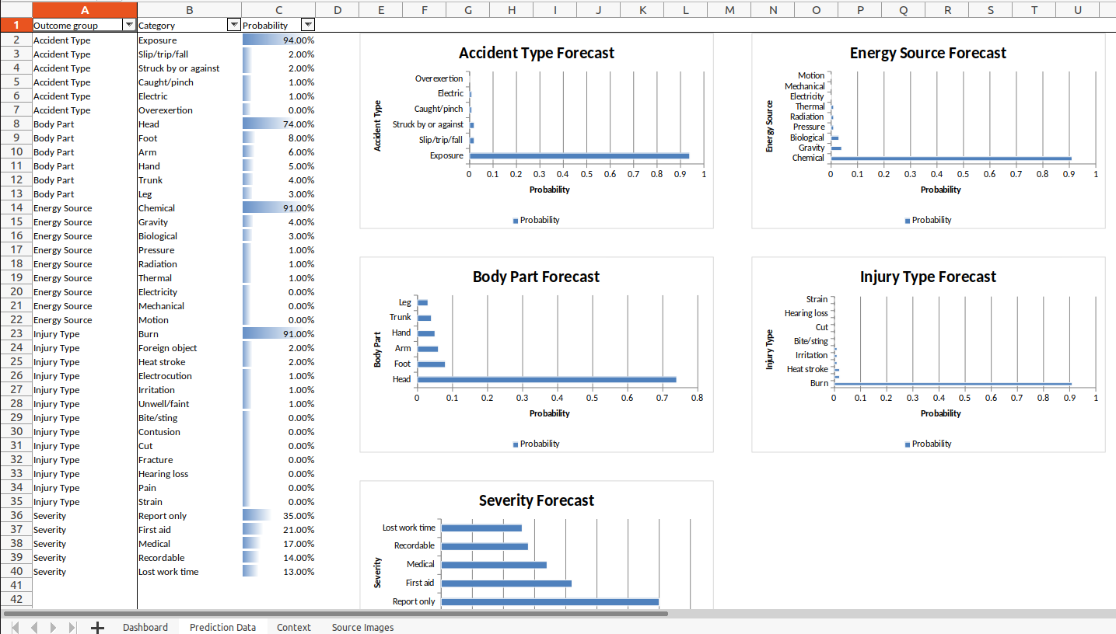Select column A header

85,9
